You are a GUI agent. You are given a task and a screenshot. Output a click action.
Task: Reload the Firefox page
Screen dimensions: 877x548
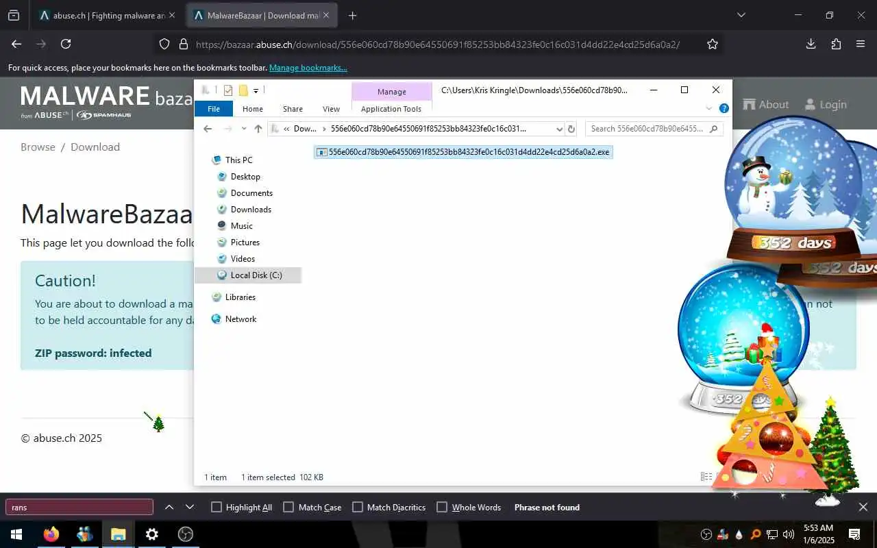(x=66, y=44)
